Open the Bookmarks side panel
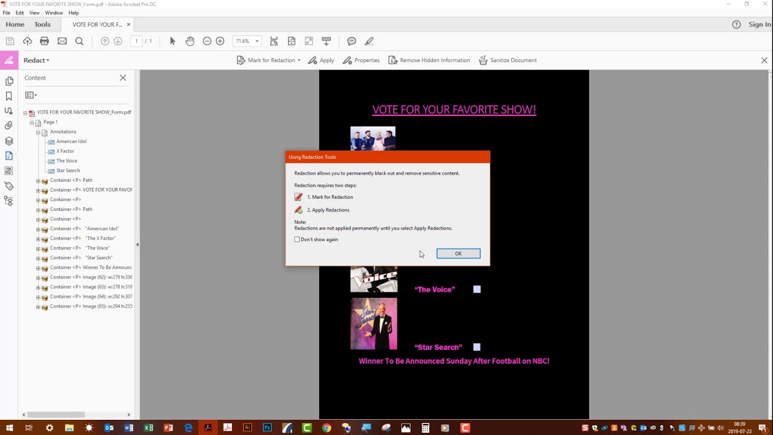 click(x=9, y=96)
